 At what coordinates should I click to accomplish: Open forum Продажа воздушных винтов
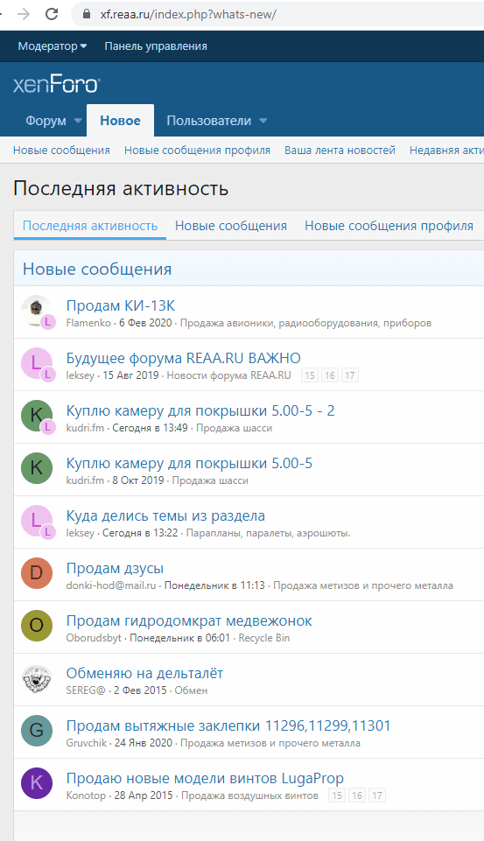(249, 795)
